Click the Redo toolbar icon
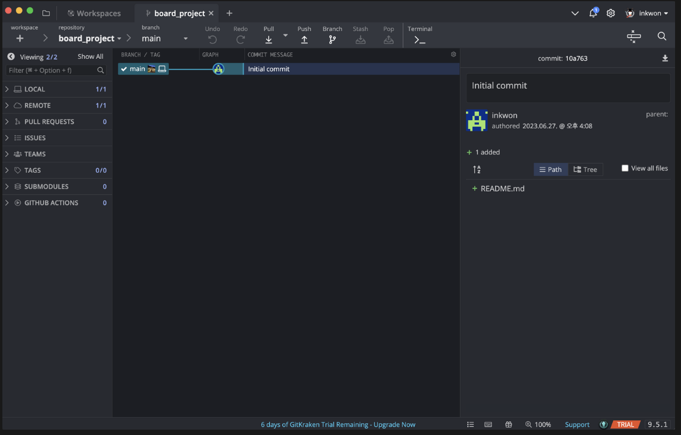This screenshot has height=435, width=681. (x=241, y=39)
